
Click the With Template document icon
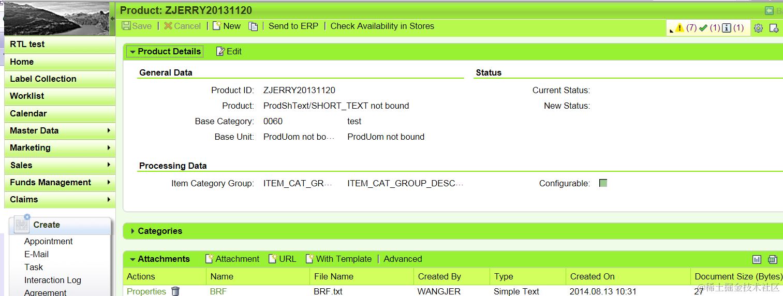click(309, 259)
